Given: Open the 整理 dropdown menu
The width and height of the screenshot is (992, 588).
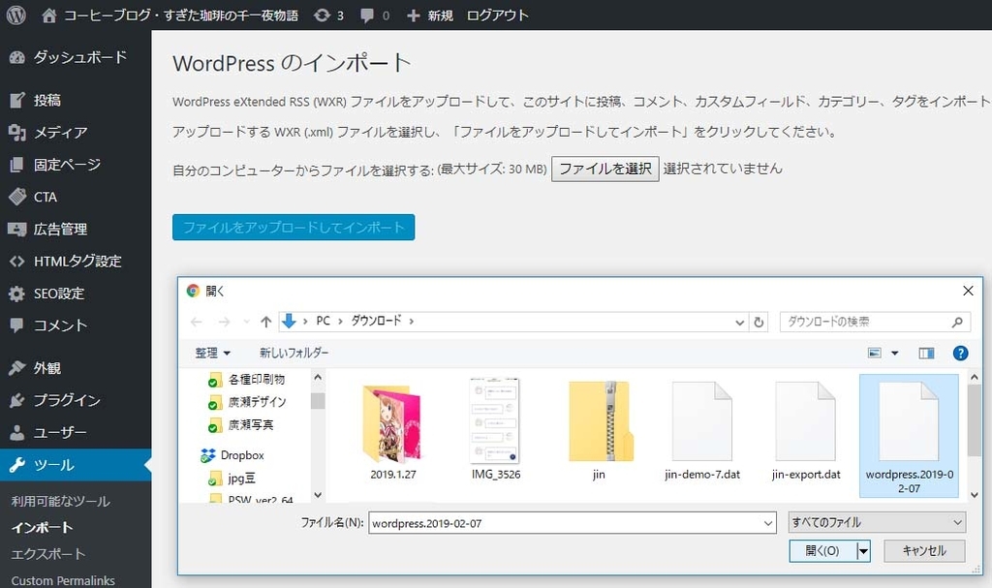Looking at the screenshot, I should [212, 354].
